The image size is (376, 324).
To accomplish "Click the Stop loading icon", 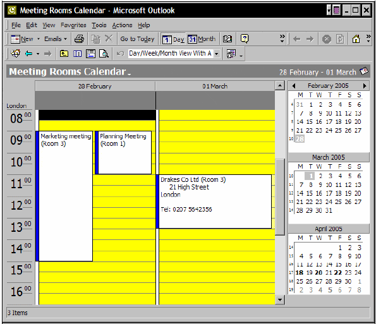I will (x=326, y=39).
